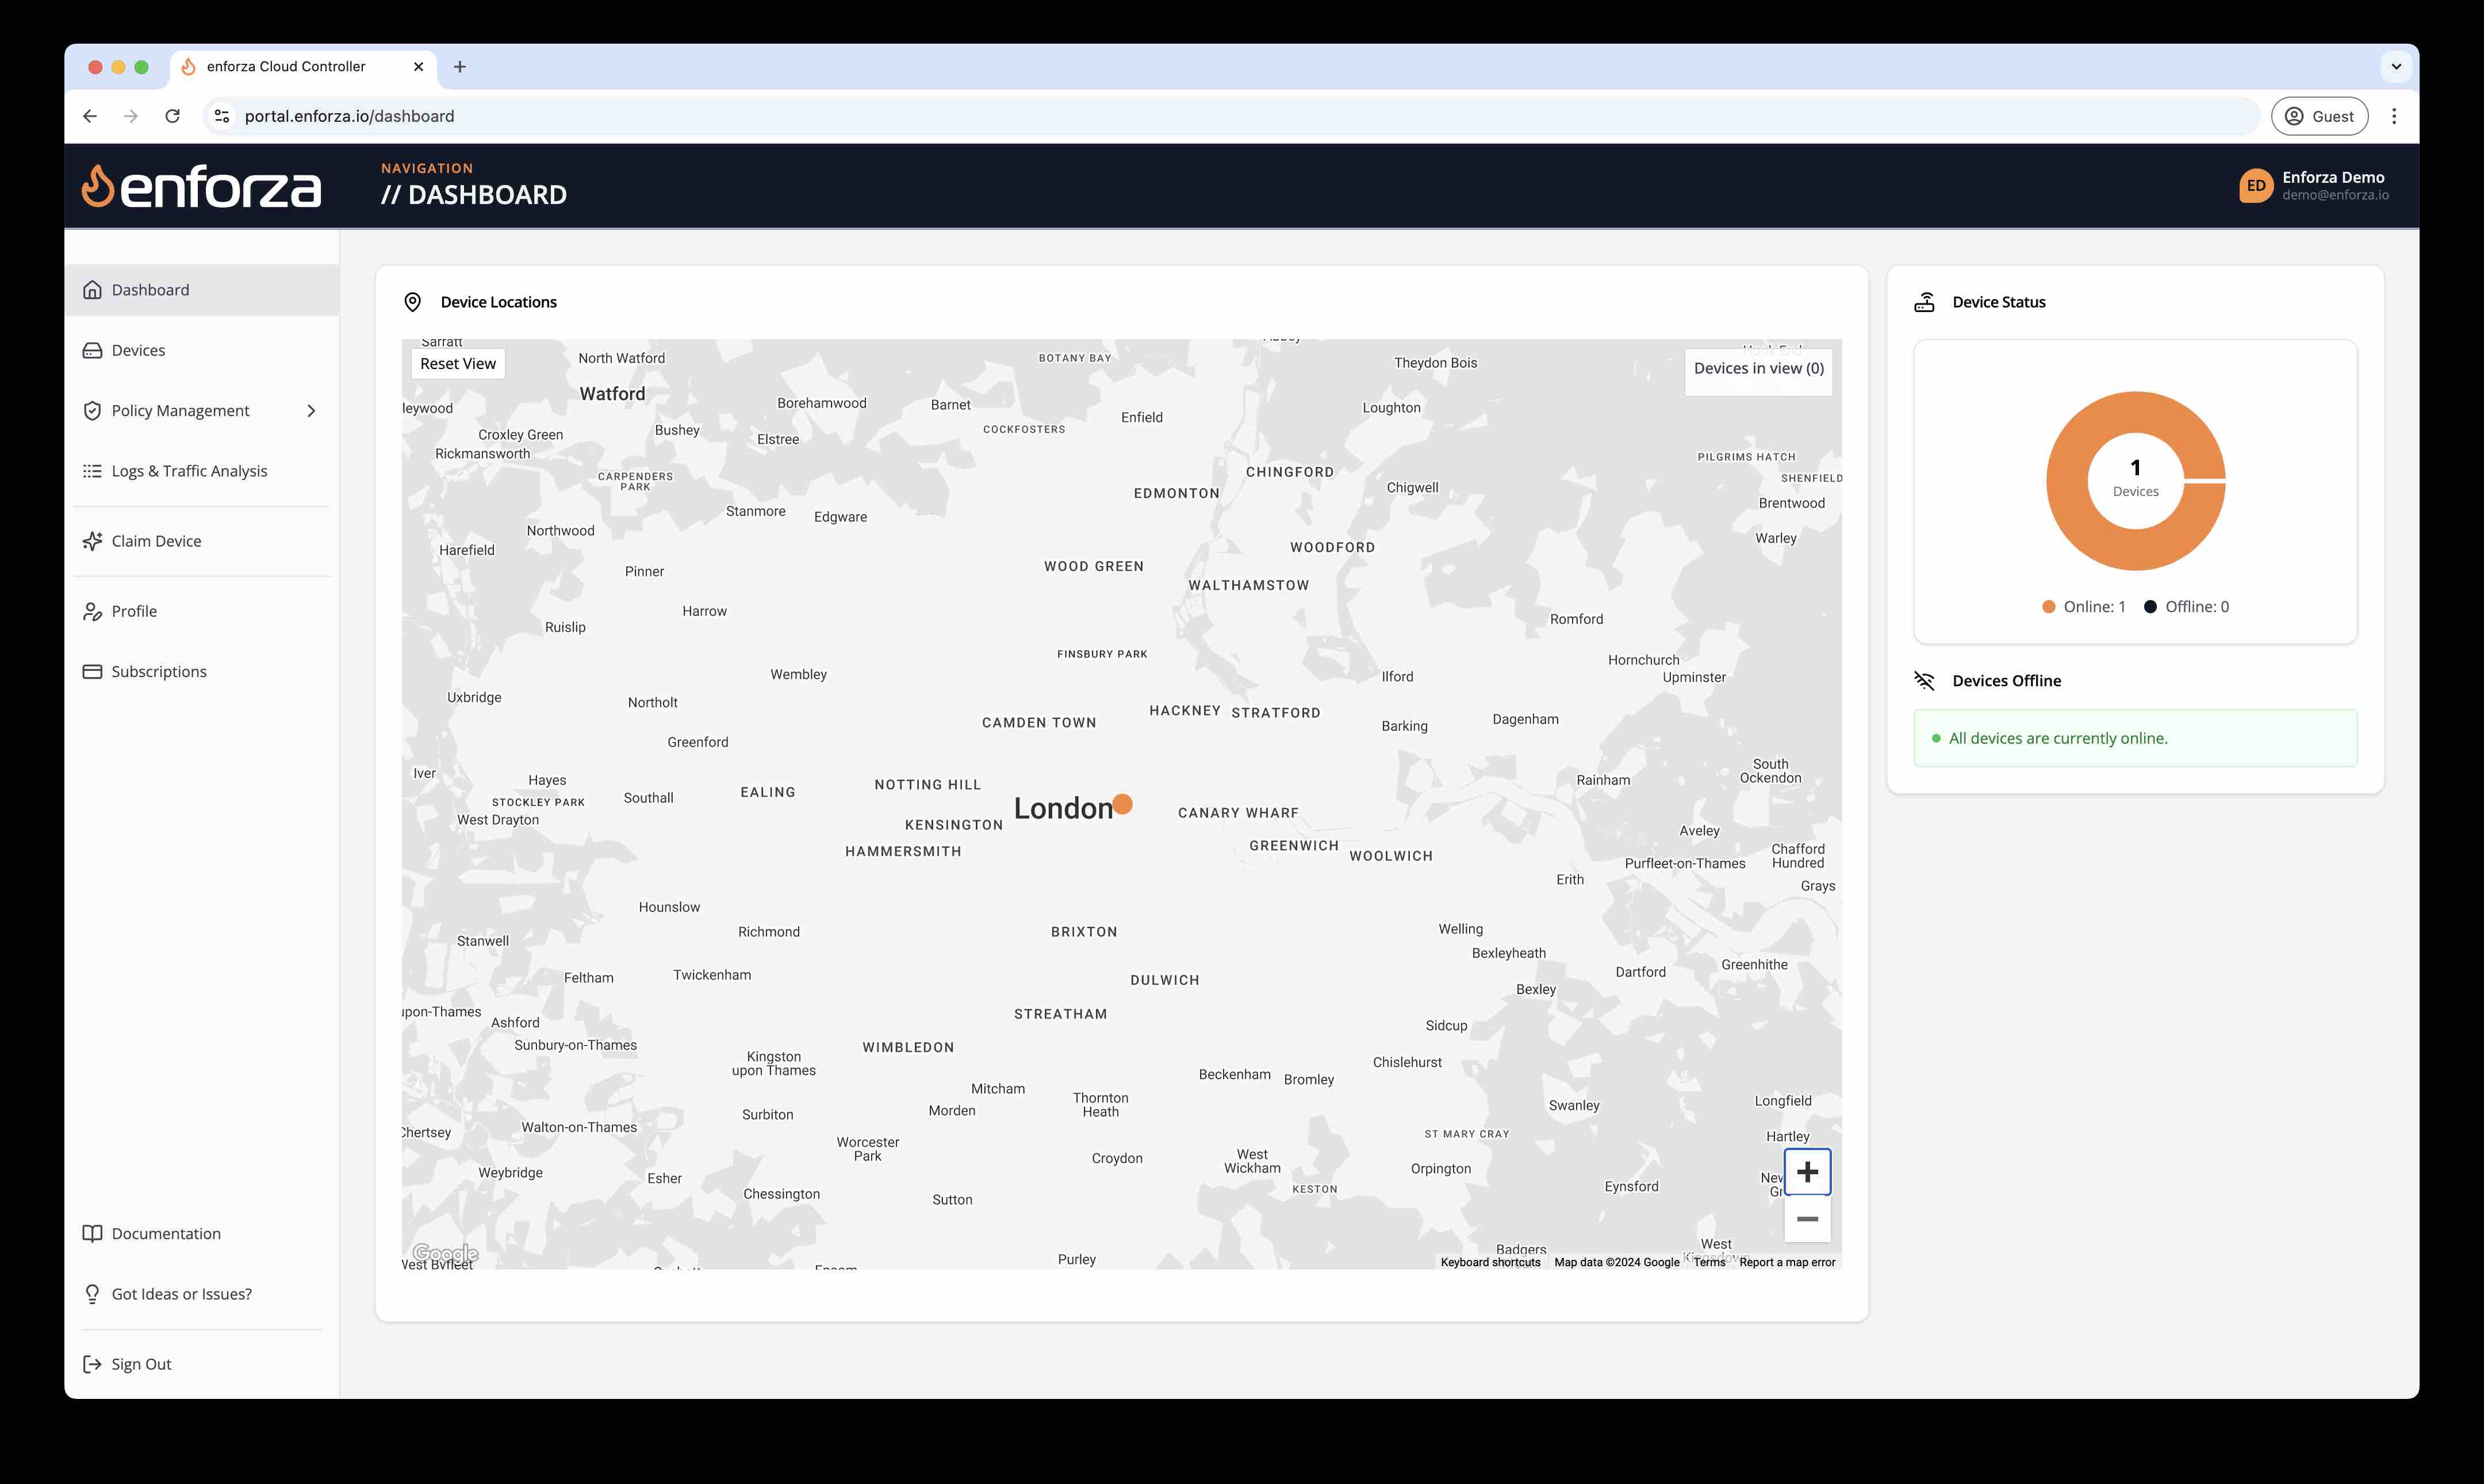Click the Dashboard home icon in sidebar

(x=92, y=290)
